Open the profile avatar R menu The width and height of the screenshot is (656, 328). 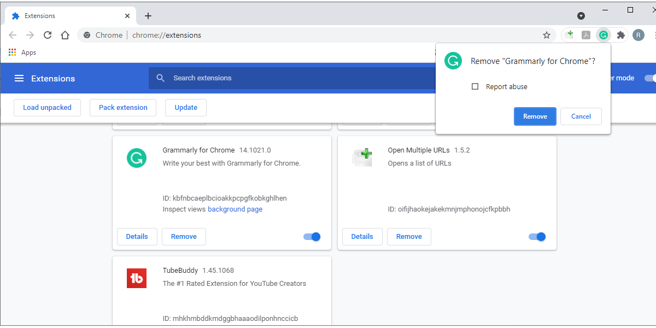point(639,35)
